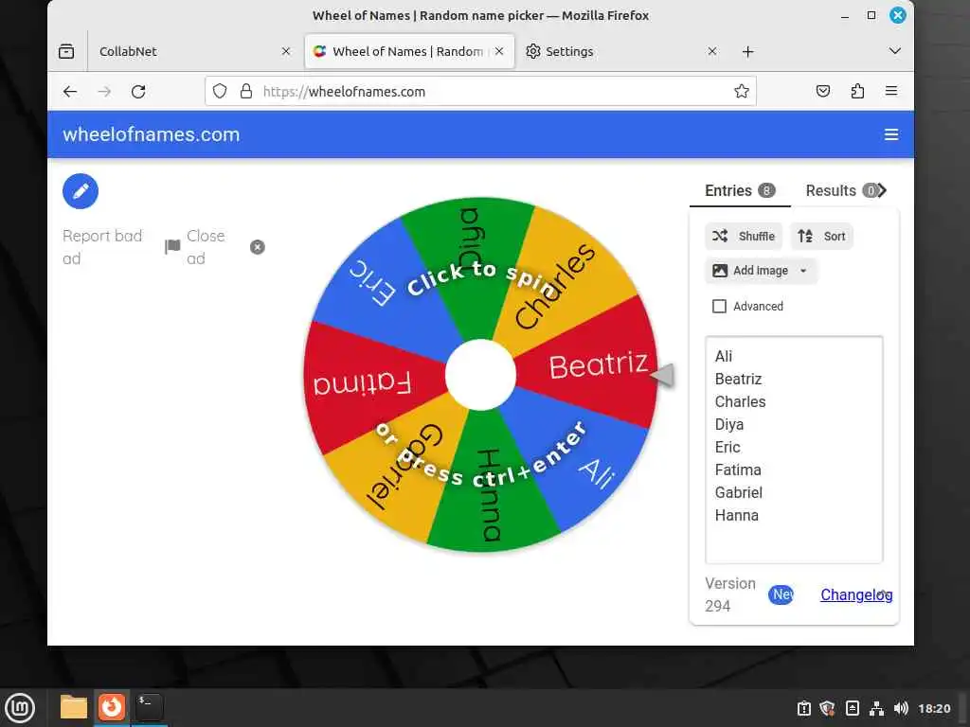Open the Firefox application menu

pyautogui.click(x=890, y=92)
